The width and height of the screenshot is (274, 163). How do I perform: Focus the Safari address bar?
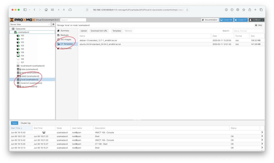[x=137, y=10]
